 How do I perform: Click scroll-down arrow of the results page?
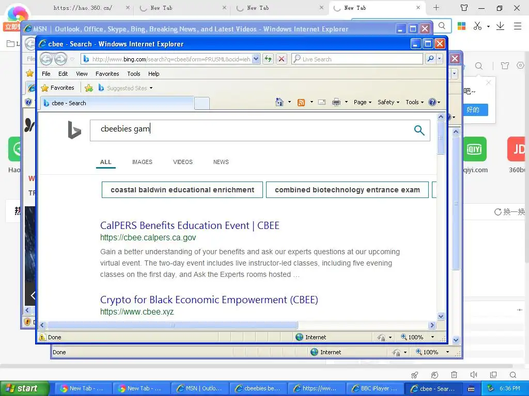(x=441, y=316)
